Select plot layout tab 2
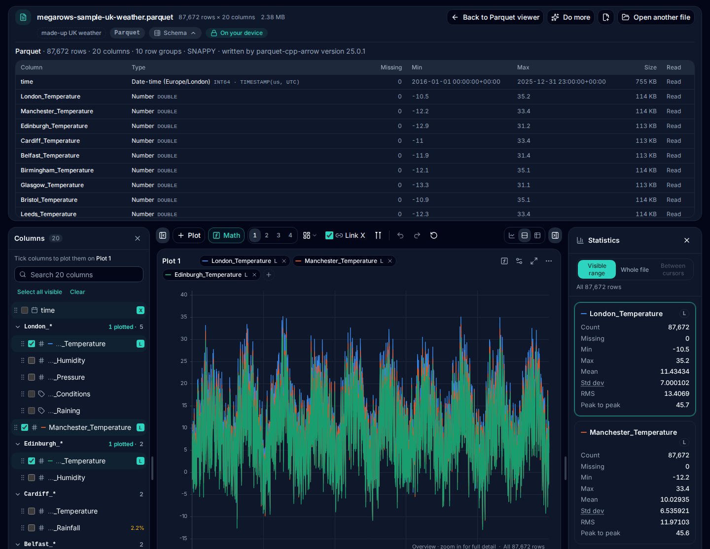Viewport: 710px width, 549px height. coord(267,235)
